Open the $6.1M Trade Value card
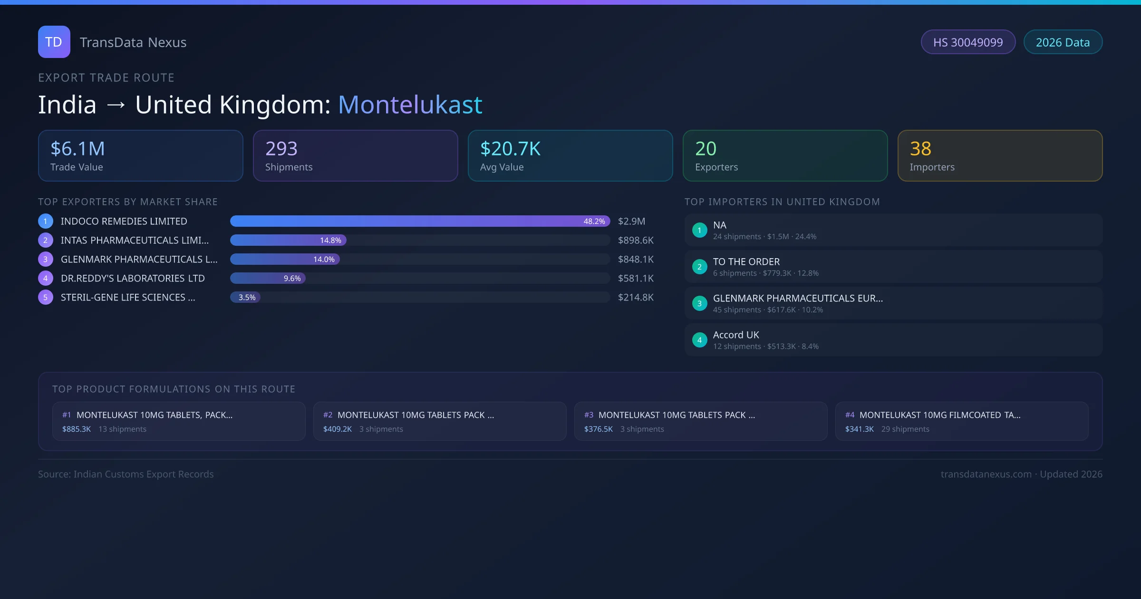The image size is (1141, 599). coord(140,155)
